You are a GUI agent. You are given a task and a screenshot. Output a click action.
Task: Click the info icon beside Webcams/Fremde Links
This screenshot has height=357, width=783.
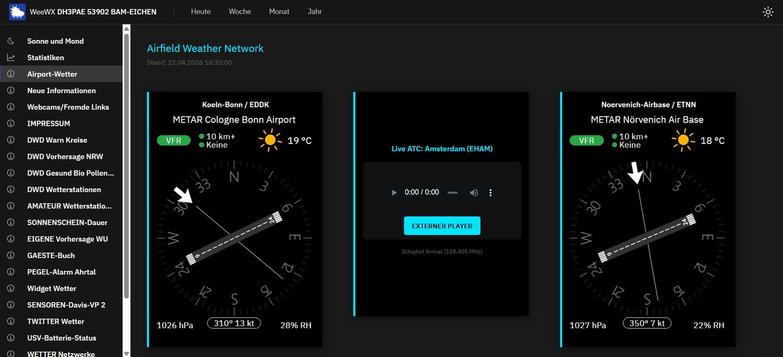click(10, 107)
